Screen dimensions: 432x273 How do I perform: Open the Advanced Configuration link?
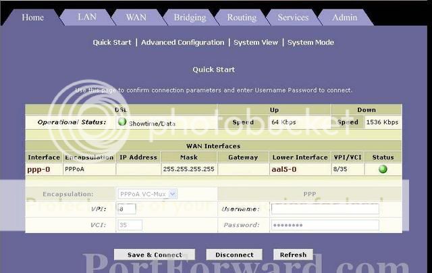tap(182, 43)
